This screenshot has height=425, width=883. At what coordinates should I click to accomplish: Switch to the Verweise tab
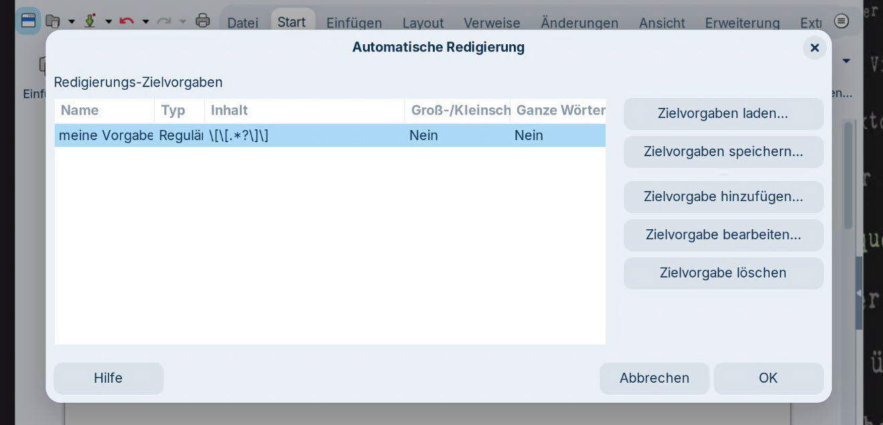492,23
